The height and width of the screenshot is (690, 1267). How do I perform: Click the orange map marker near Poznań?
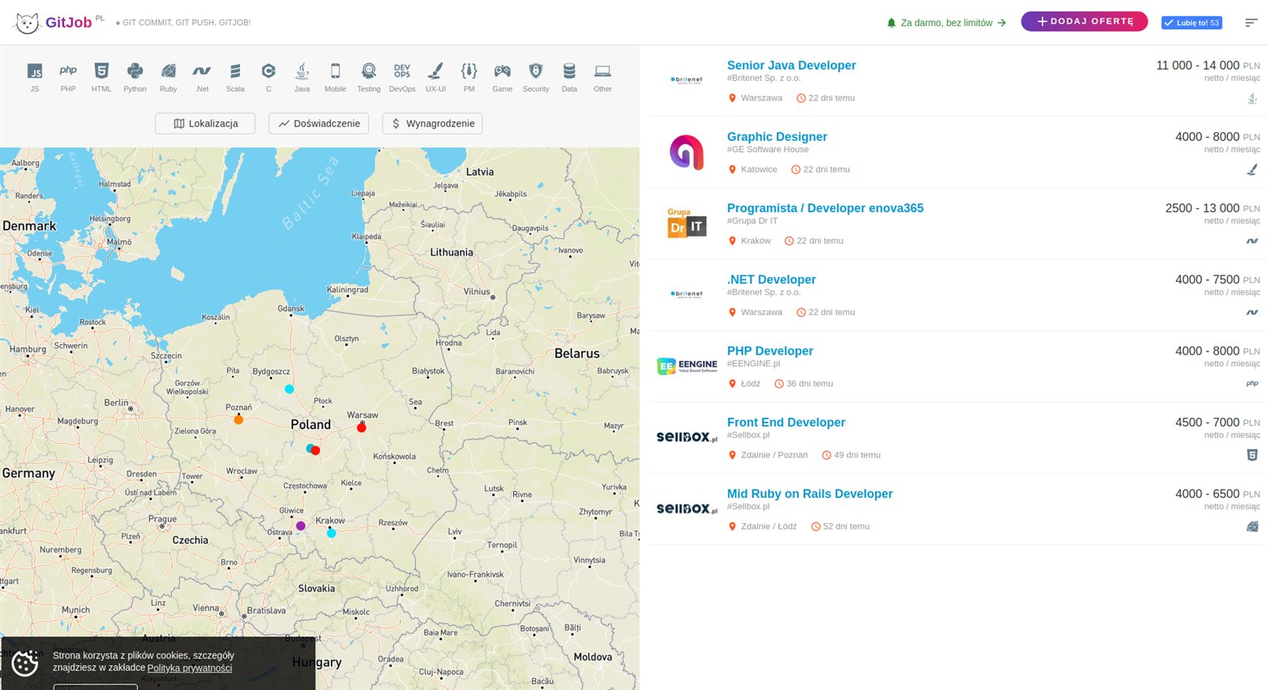(238, 419)
